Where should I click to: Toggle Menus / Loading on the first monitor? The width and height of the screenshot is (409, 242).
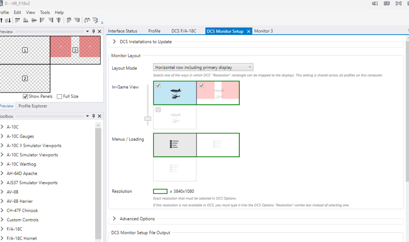pos(175,145)
